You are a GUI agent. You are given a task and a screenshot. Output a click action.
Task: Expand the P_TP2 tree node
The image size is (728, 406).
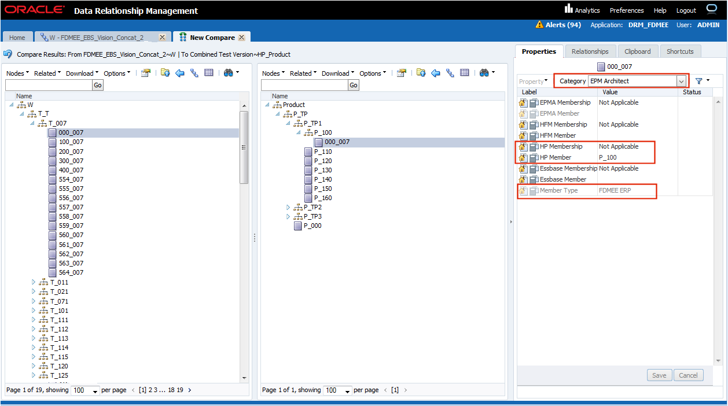click(288, 208)
